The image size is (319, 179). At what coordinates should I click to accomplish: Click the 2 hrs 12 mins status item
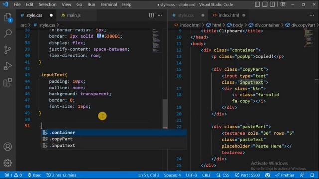[x=61, y=175]
